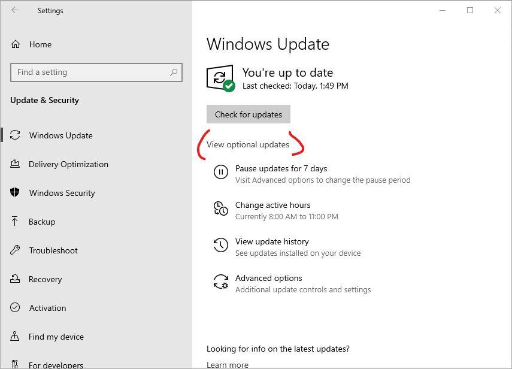
Task: Click the Delivery Optimization icon
Action: click(x=16, y=164)
